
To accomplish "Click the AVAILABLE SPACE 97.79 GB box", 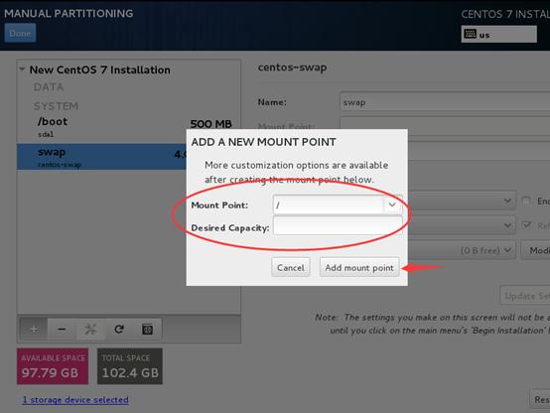I will pos(53,366).
